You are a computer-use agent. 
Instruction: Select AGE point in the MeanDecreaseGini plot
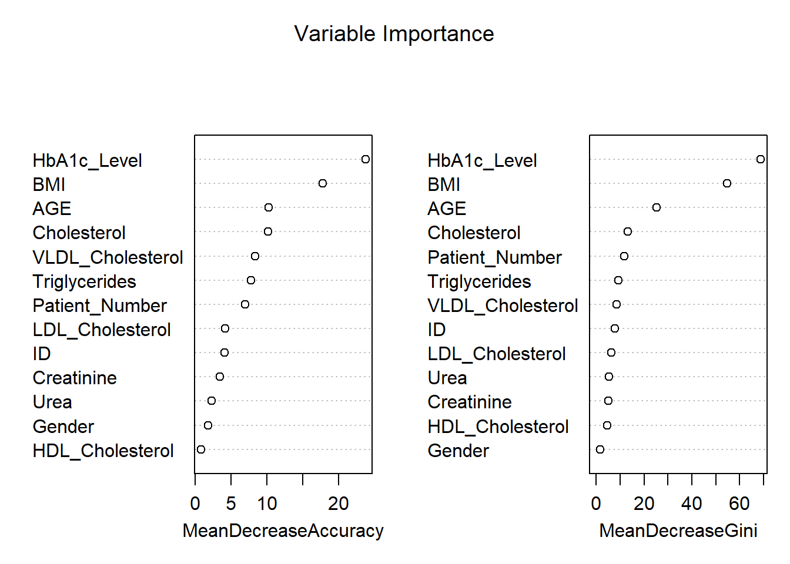coord(657,207)
